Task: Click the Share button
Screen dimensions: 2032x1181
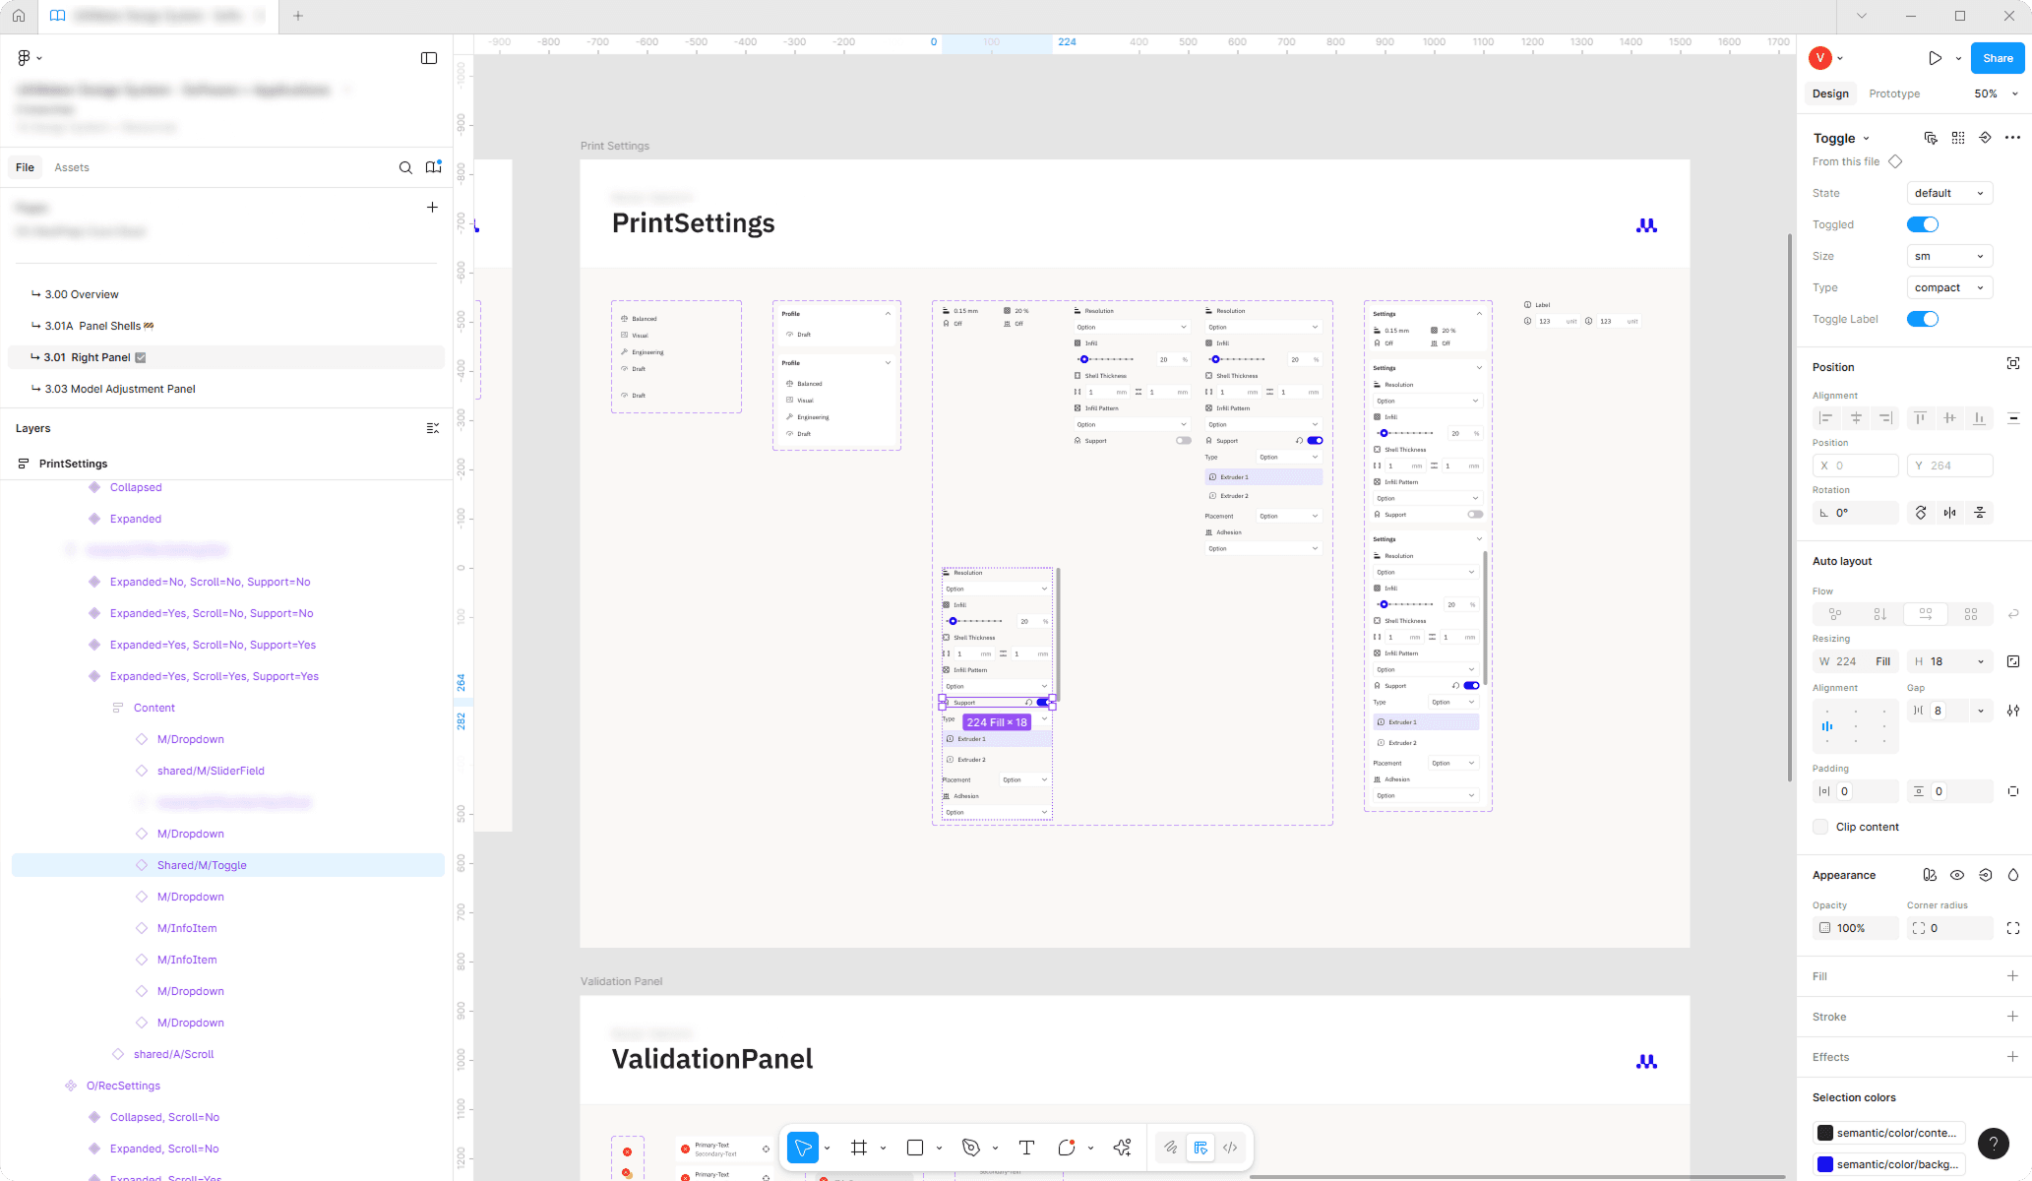Action: click(1998, 58)
